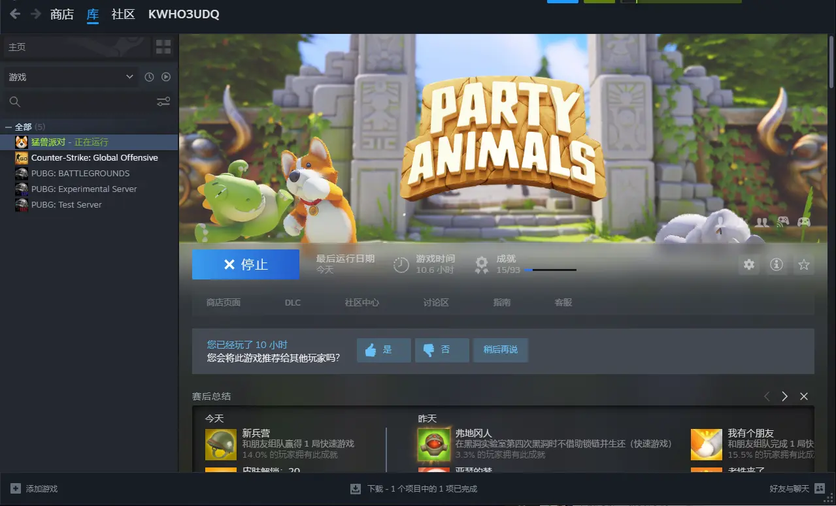Expand the 游戏 category dropdown

(x=71, y=77)
